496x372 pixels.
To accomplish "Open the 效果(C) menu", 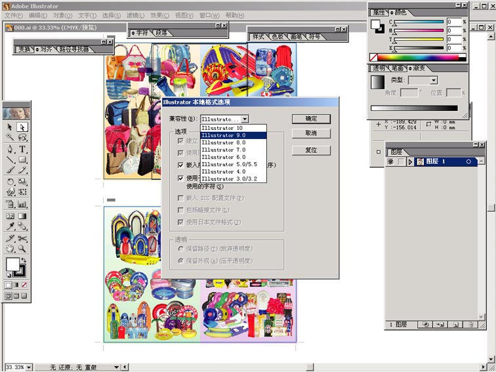I will pos(159,16).
